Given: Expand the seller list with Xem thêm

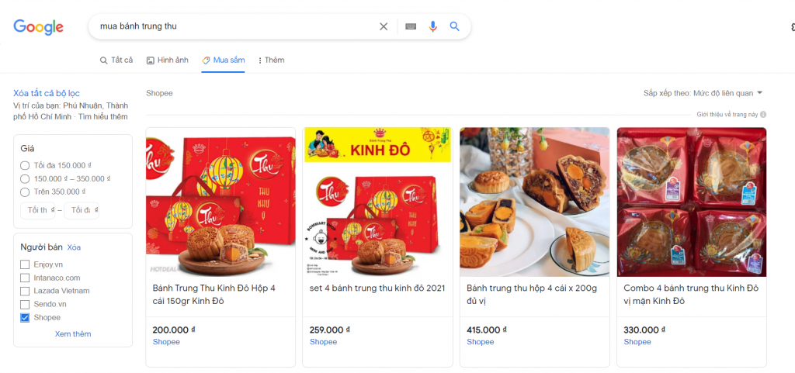Looking at the screenshot, I should point(73,334).
